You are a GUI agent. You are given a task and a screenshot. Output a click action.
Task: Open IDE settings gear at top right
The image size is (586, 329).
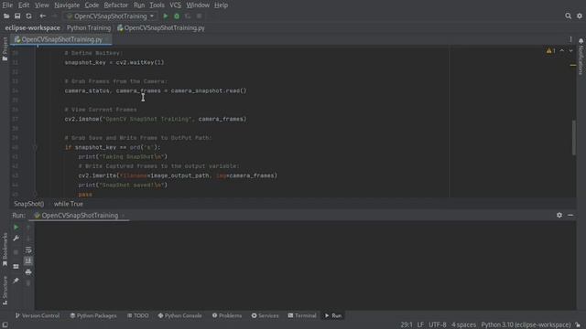pyautogui.click(x=580, y=16)
